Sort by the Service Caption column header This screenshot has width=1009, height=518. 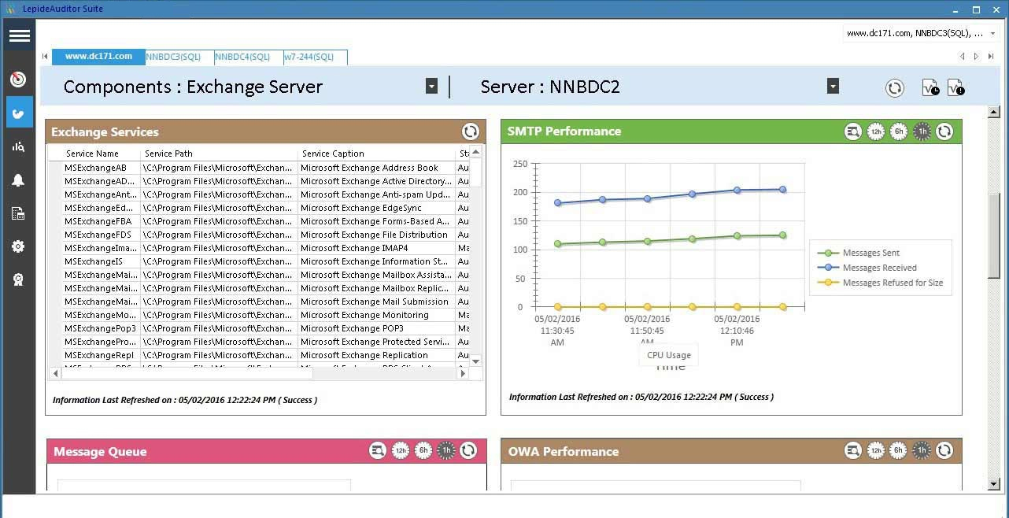coord(377,154)
